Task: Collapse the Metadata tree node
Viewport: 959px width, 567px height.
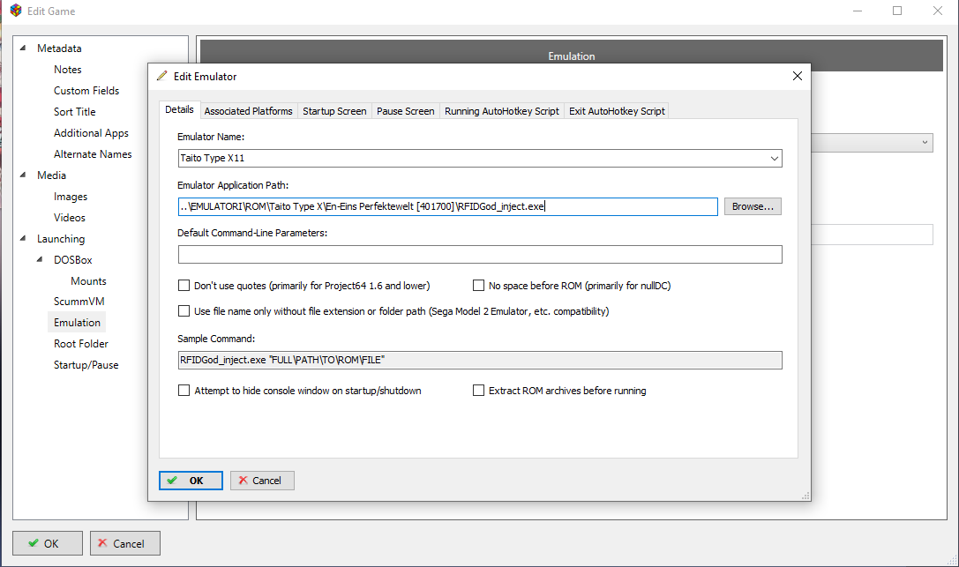Action: 23,48
